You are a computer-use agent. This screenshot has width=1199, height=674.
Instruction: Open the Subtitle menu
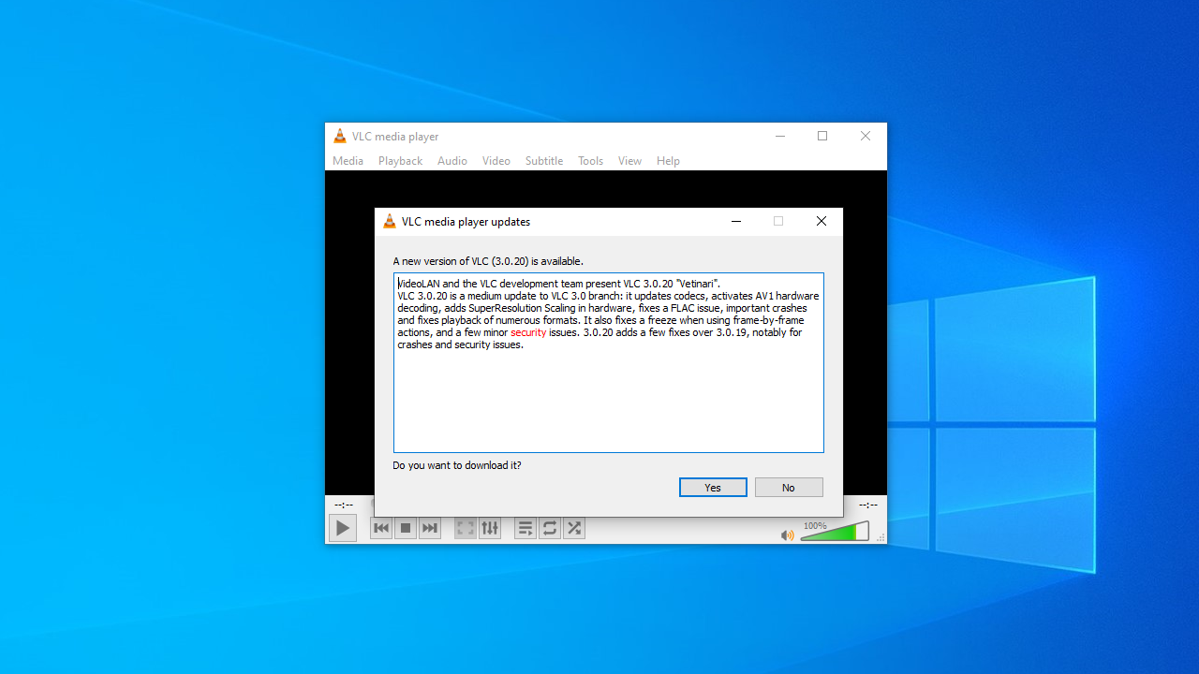[544, 161]
